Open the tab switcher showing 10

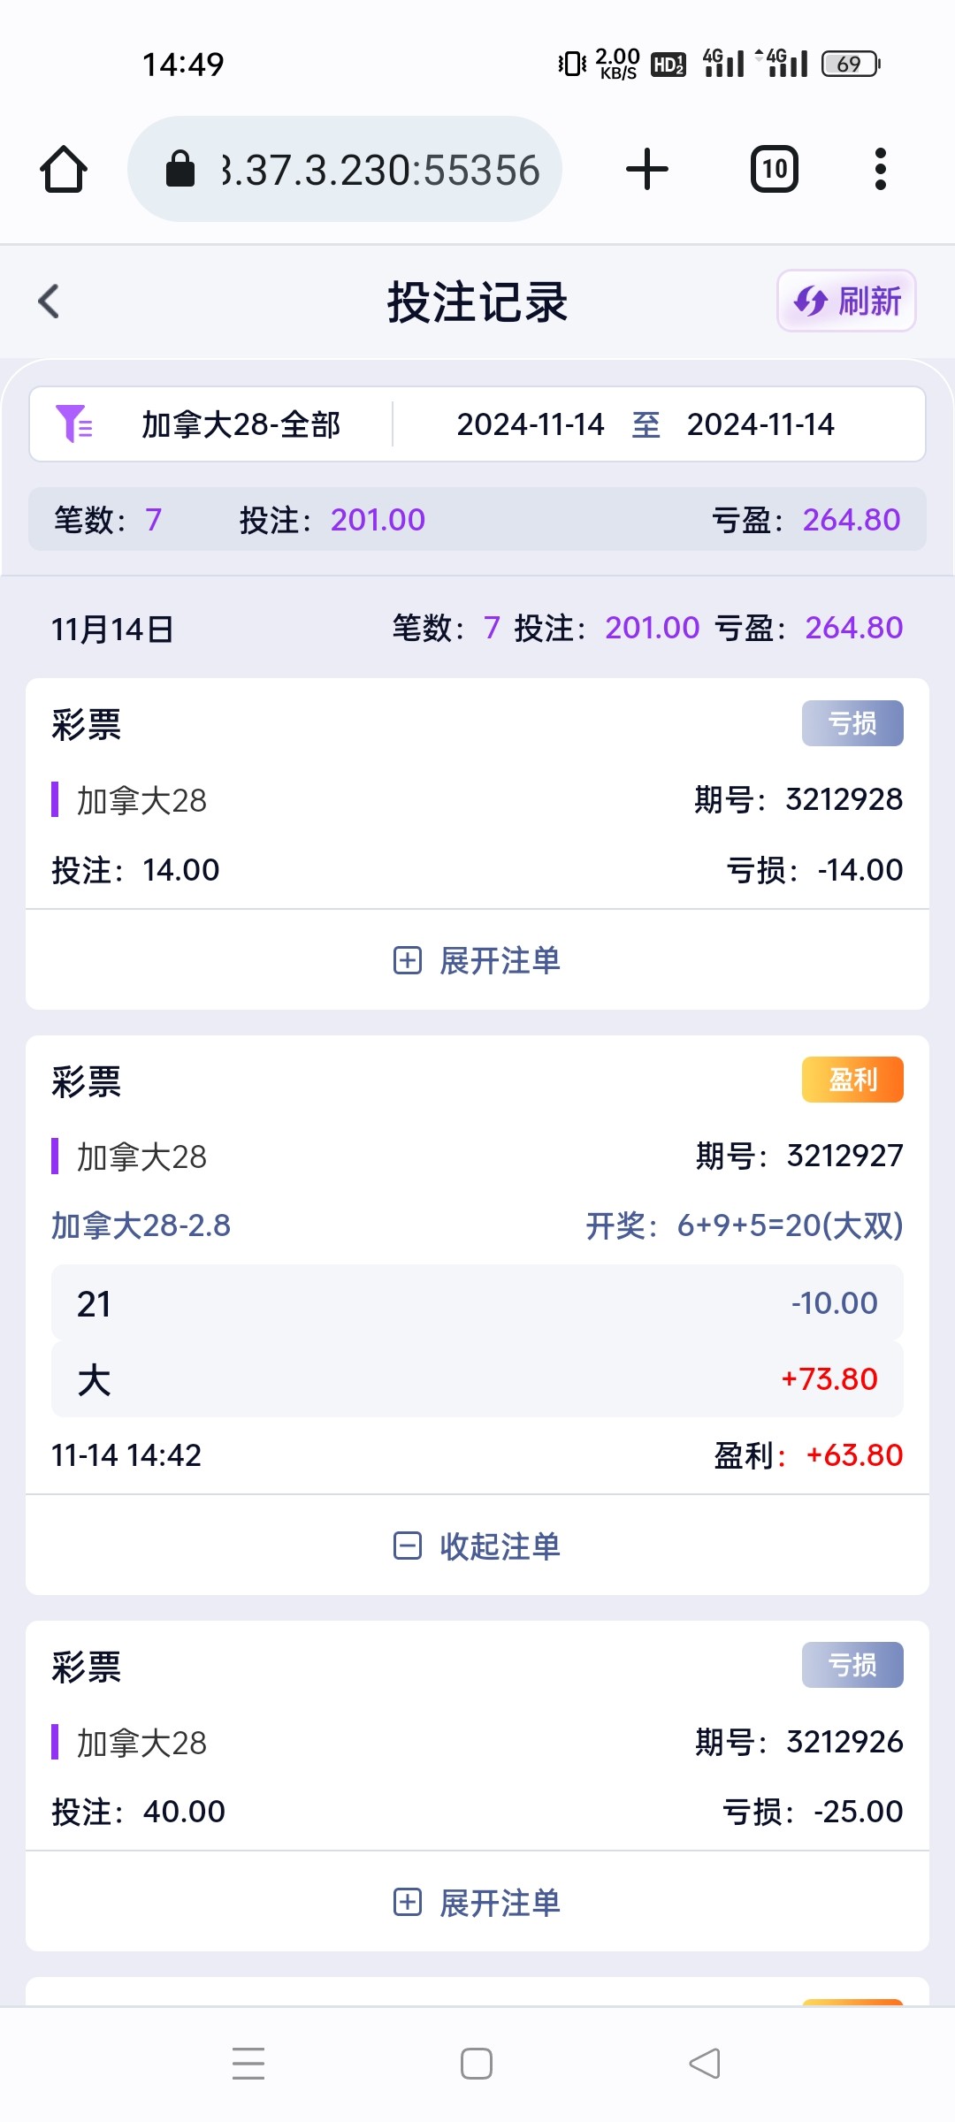pyautogui.click(x=774, y=169)
